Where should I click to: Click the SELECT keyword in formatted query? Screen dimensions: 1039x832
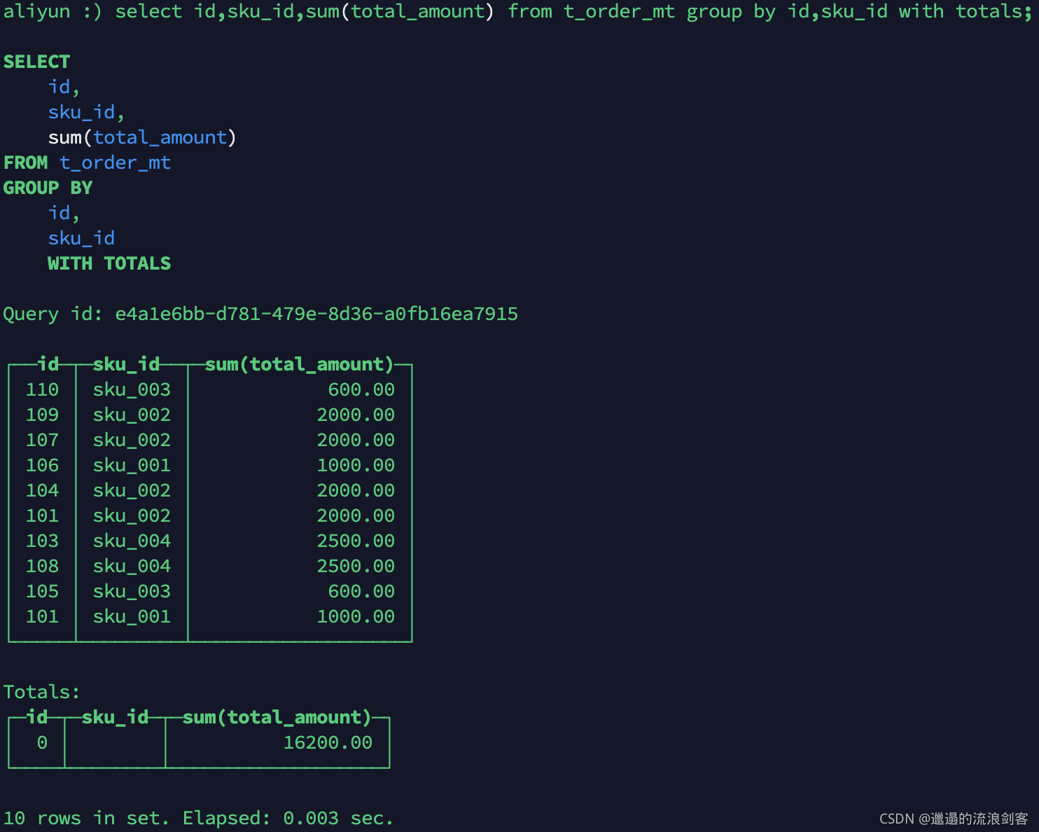point(36,62)
